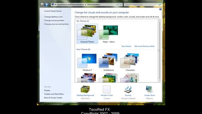This screenshot has height=114, width=202.
Task: Click the theme list vertical scrollbar thumb
Action: pos(159,50)
